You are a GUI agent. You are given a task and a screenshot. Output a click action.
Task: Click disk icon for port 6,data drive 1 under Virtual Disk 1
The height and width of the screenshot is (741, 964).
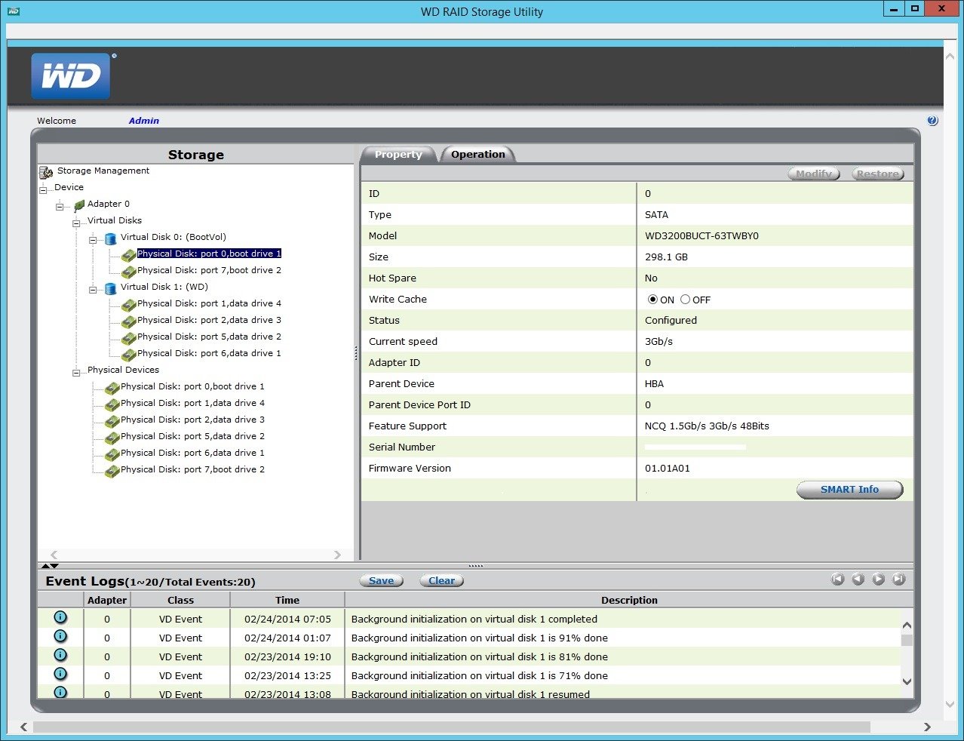[x=128, y=355]
